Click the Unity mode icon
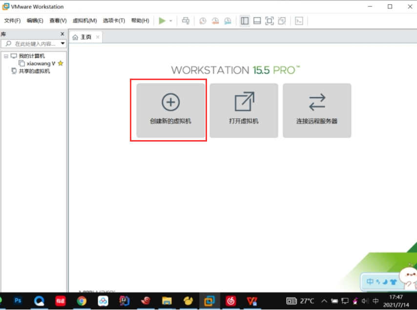This screenshot has height=310, width=417. 282,21
